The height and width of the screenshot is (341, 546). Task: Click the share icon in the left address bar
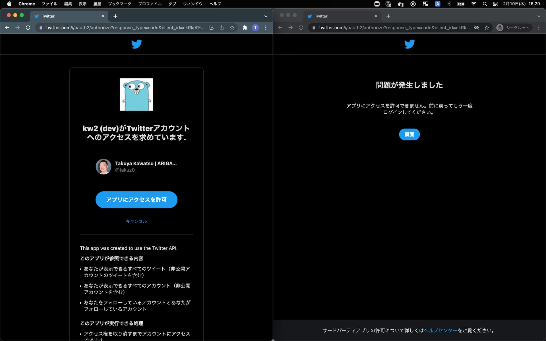pyautogui.click(x=222, y=28)
